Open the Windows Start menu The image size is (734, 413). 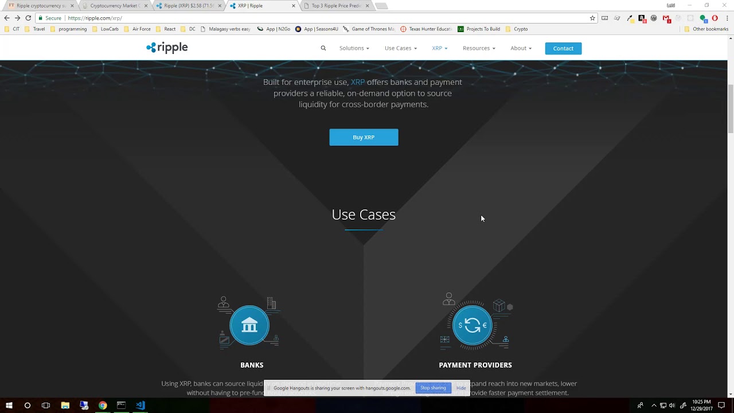[9, 406]
